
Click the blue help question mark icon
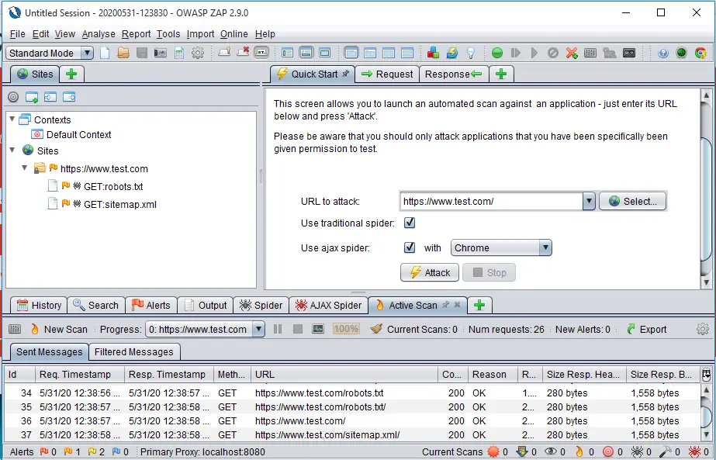tap(663, 53)
